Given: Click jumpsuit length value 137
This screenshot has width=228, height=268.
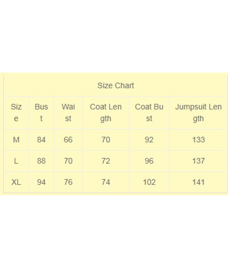Looking at the screenshot, I should [198, 161].
